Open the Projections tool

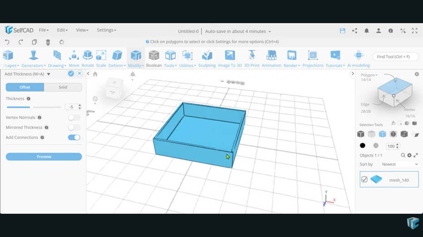[x=313, y=59]
